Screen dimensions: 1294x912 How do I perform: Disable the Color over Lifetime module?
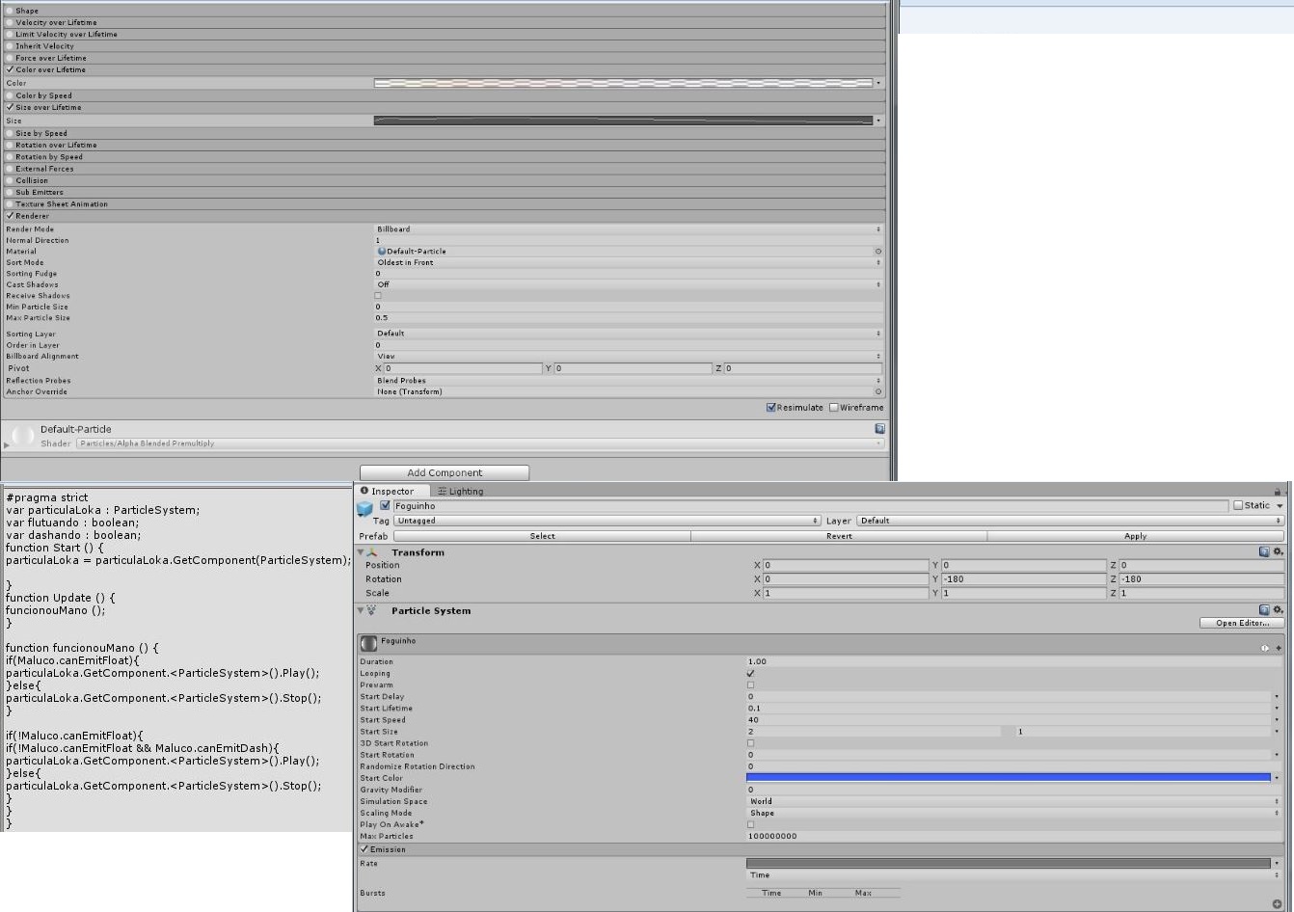tap(10, 69)
